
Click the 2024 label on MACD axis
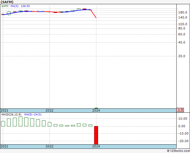[96, 146]
